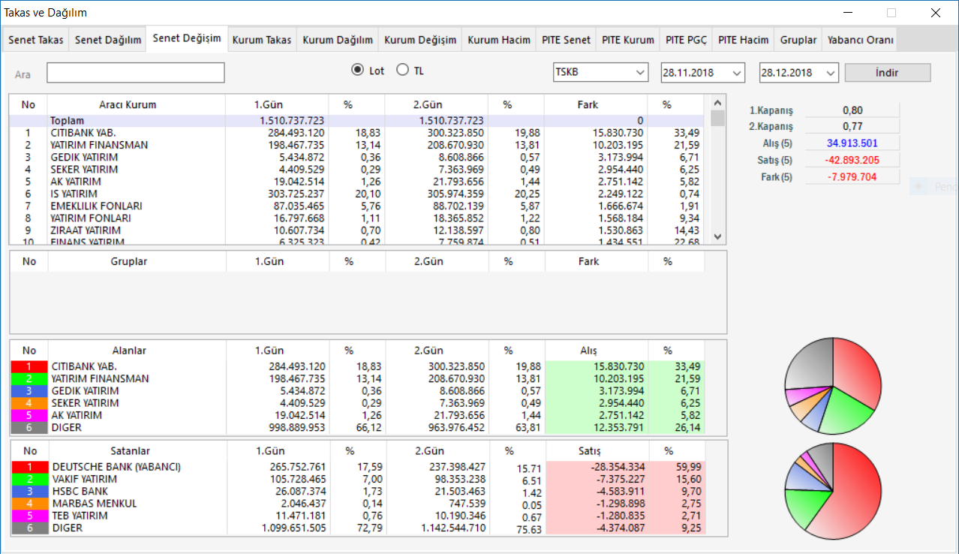Focus the Ara search input field
The width and height of the screenshot is (959, 554).
[135, 73]
